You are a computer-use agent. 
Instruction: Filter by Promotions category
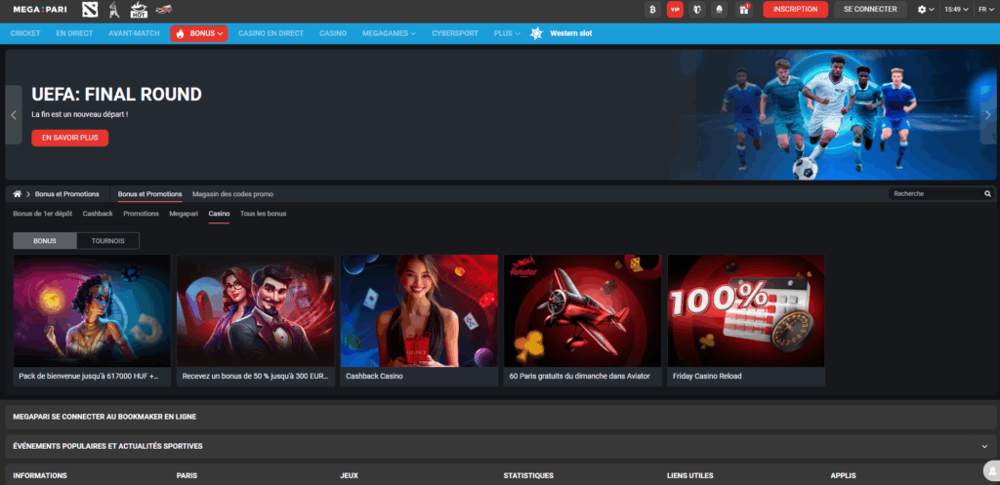(x=141, y=214)
